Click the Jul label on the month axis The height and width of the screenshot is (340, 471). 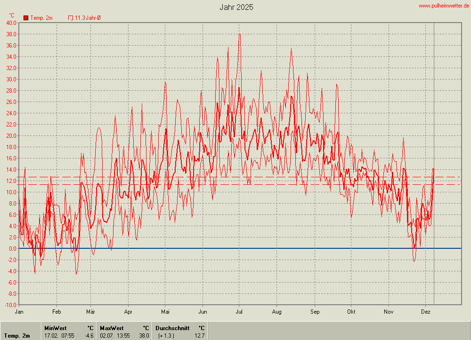click(x=239, y=312)
